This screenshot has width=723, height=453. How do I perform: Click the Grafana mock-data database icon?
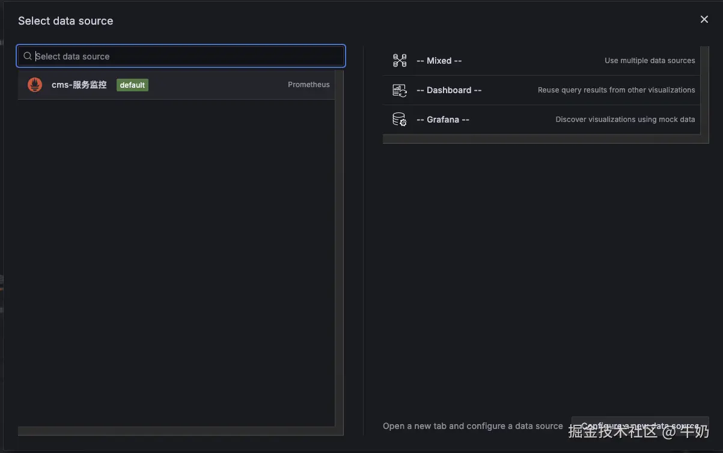[x=399, y=118]
